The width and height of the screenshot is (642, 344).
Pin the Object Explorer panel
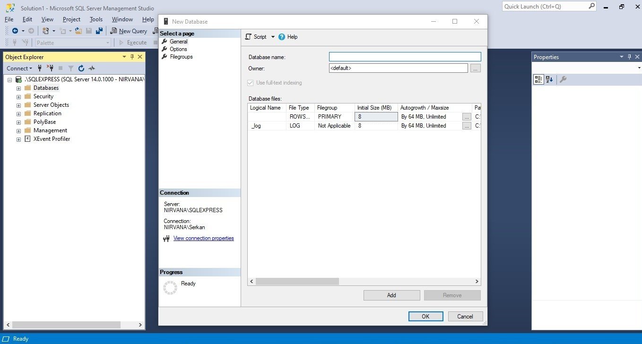132,57
